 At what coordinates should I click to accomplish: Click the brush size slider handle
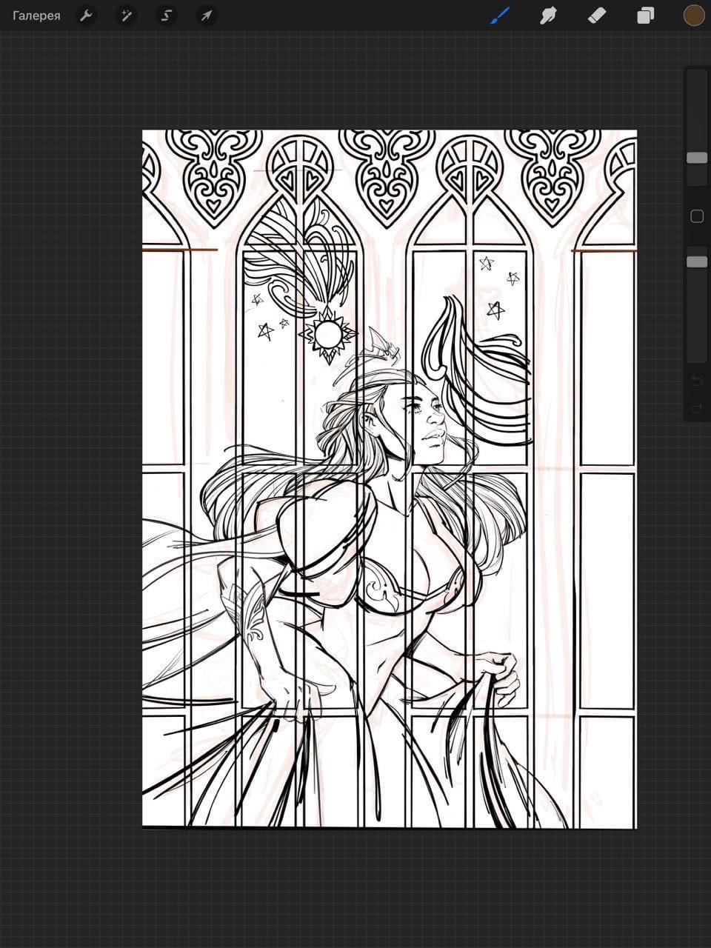coord(696,158)
